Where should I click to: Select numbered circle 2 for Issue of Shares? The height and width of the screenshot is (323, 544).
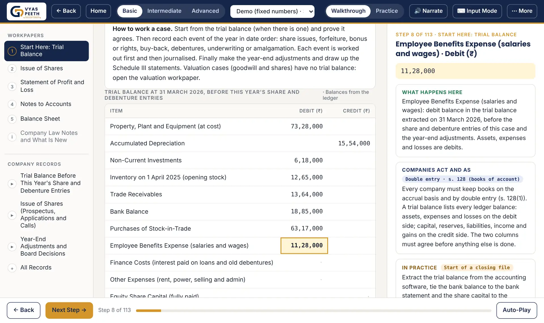(x=12, y=69)
